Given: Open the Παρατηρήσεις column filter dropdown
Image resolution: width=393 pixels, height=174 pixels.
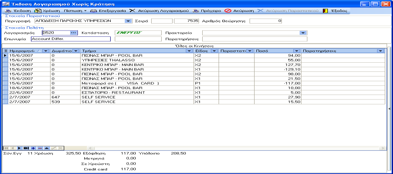Looking at the screenshot, I should point(380,51).
